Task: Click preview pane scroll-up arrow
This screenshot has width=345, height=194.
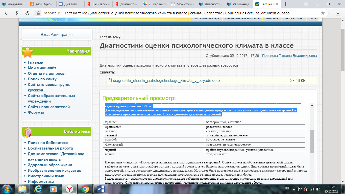Action: click(312, 105)
